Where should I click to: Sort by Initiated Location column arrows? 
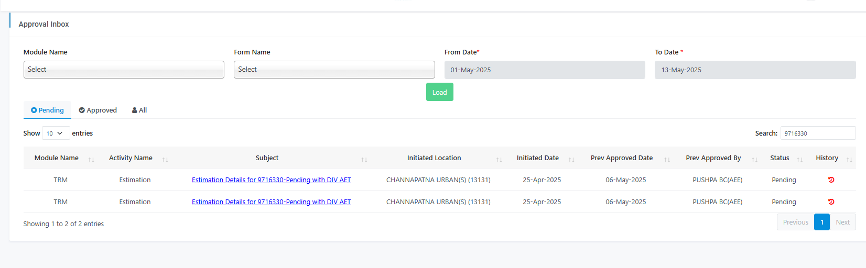pos(499,160)
